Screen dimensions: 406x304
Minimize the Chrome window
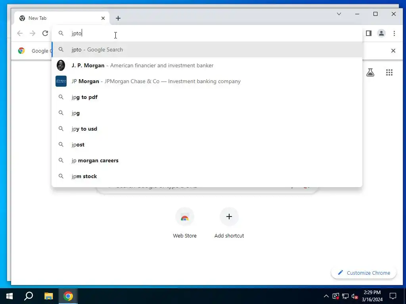pos(357,14)
